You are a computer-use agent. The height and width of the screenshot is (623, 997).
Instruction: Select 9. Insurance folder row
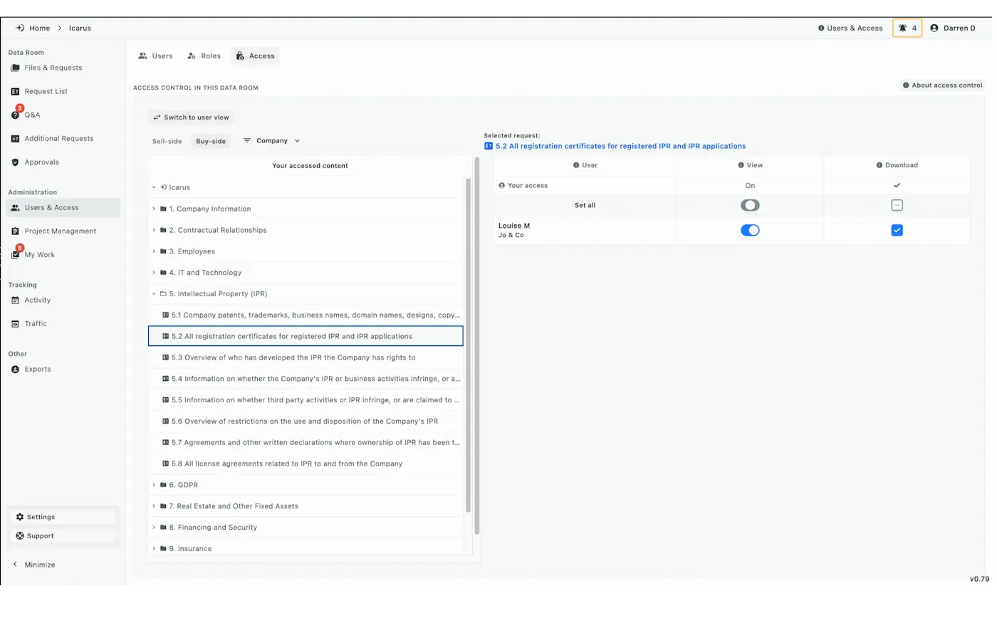(x=306, y=548)
